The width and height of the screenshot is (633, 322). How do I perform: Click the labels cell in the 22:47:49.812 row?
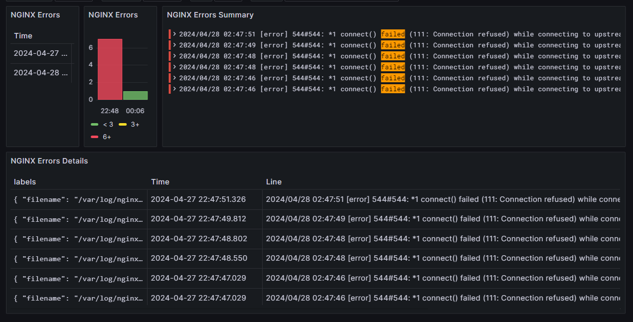[x=79, y=219]
